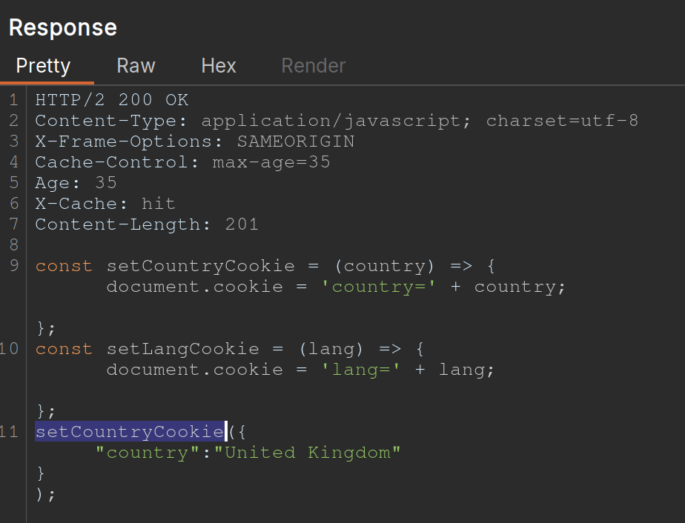The height and width of the screenshot is (523, 685).
Task: Click the Response panel title
Action: (x=63, y=27)
